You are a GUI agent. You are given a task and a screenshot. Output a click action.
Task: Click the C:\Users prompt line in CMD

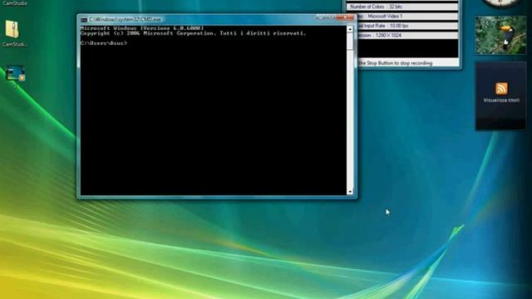(x=104, y=43)
